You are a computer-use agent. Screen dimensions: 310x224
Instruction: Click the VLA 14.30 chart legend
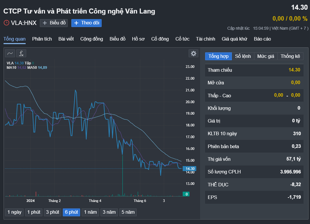15,63
